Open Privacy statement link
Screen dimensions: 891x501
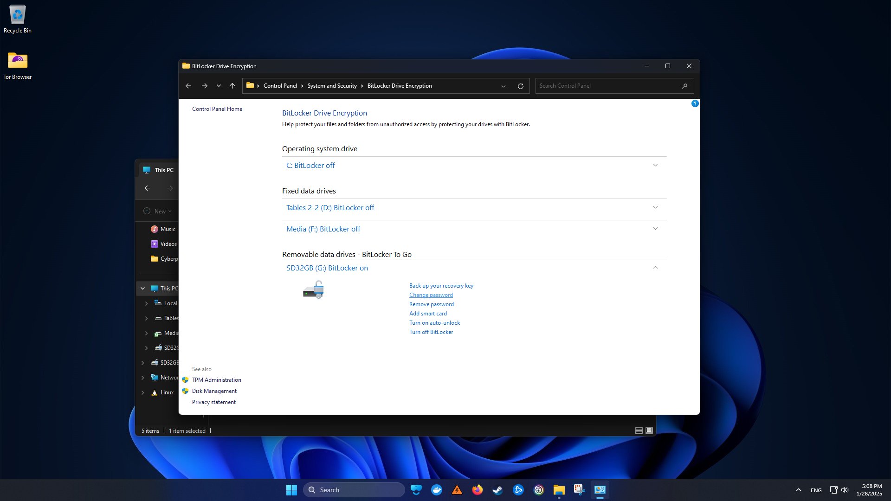[x=214, y=402]
